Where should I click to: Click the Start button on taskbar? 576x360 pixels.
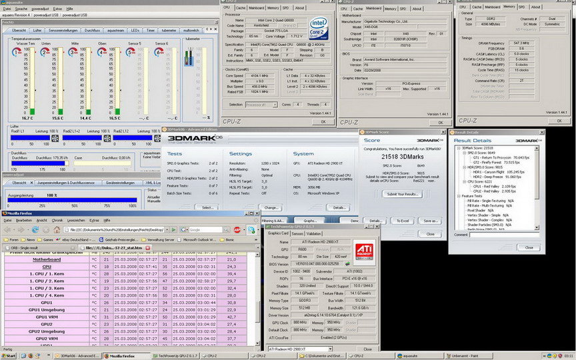[9, 356]
